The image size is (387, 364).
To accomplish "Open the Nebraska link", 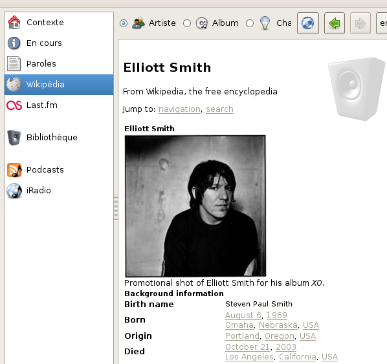I will pos(278,325).
